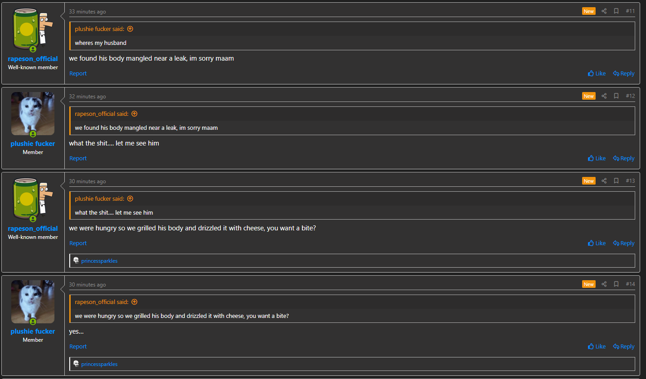Bookmark post #12
Viewport: 646px width, 379px height.
pos(616,96)
